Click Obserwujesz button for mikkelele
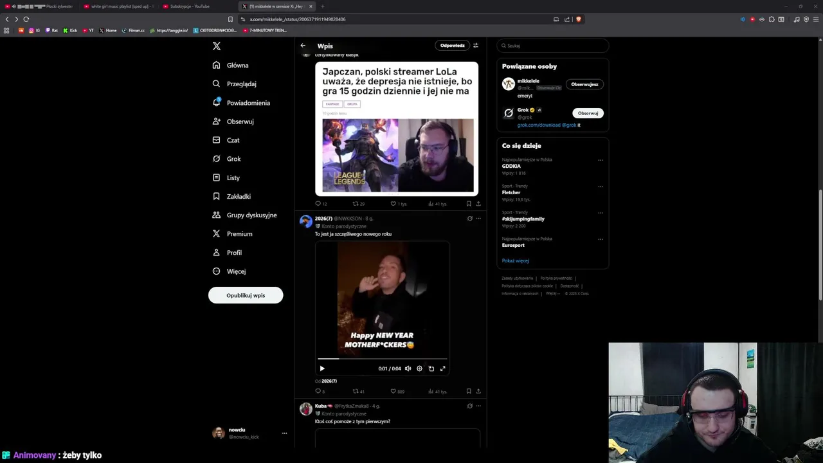 point(584,84)
